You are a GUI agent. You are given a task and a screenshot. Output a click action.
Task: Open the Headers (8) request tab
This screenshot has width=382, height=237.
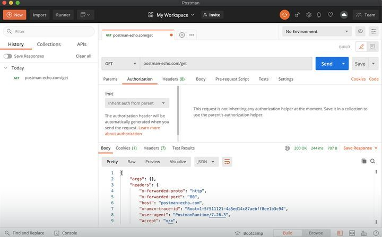[173, 79]
